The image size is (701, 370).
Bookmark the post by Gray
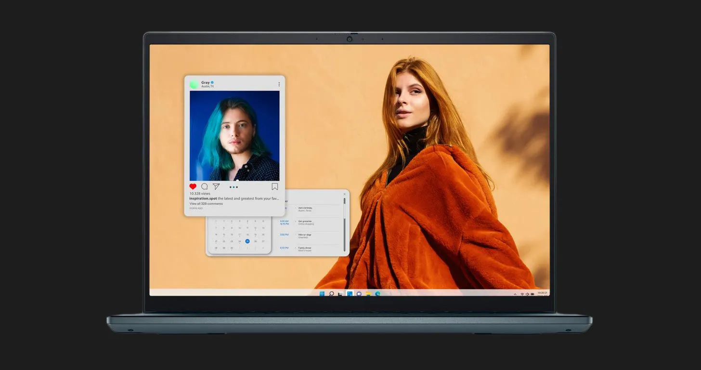tap(275, 186)
